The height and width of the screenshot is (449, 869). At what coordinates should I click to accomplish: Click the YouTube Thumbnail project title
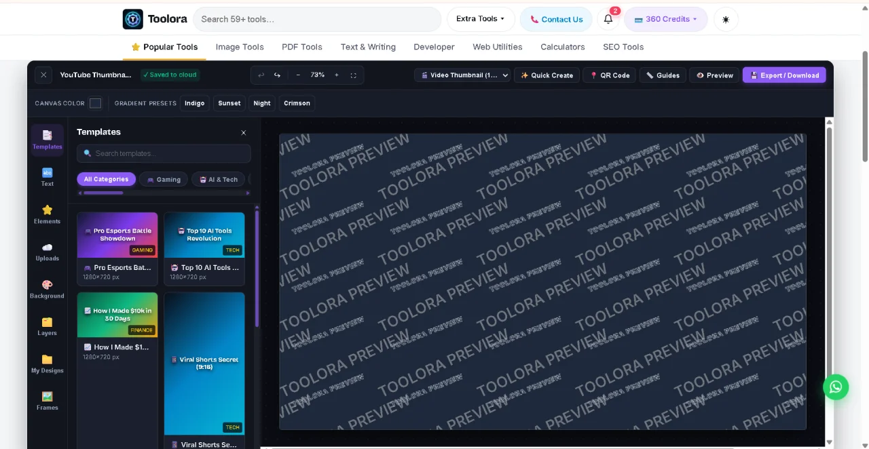pyautogui.click(x=96, y=75)
